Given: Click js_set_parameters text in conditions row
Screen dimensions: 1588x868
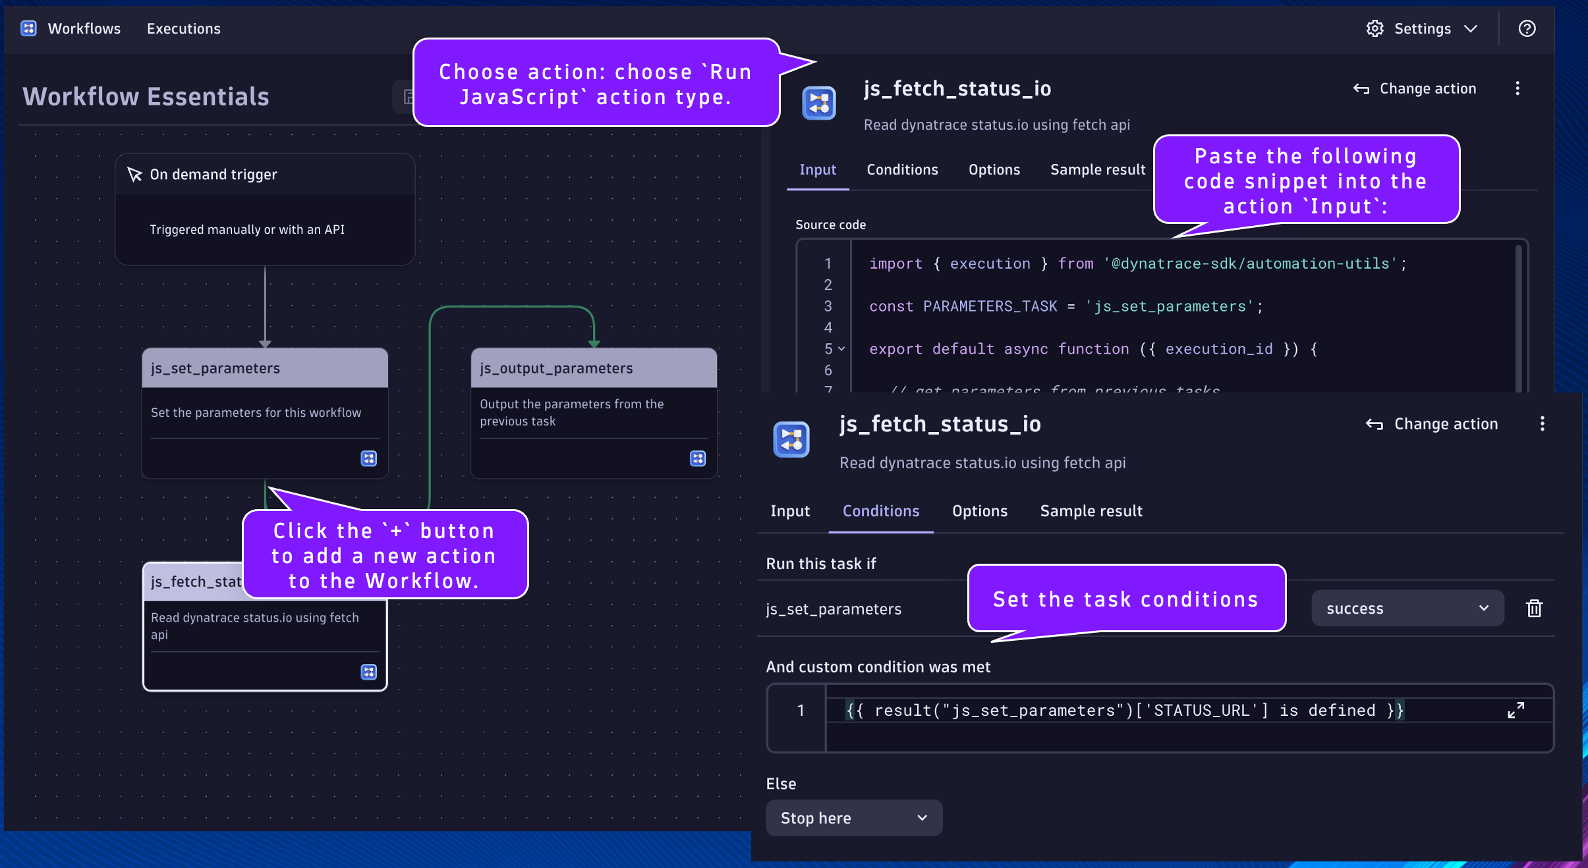Looking at the screenshot, I should pos(834,609).
